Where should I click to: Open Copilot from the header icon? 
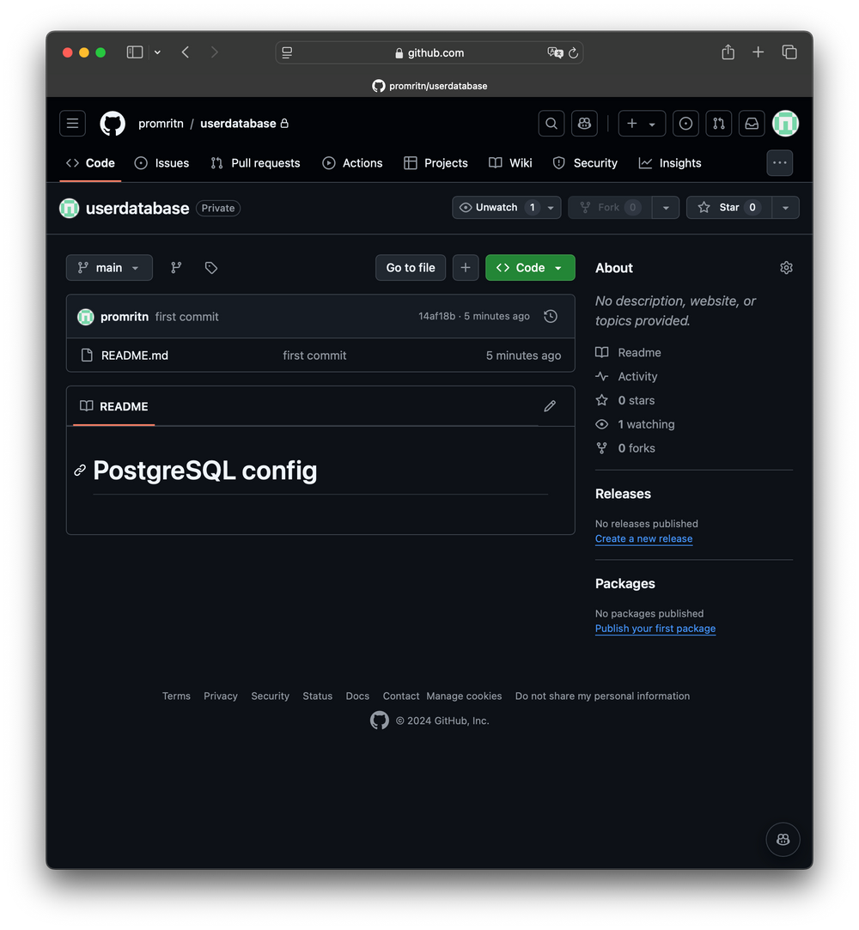pos(584,124)
